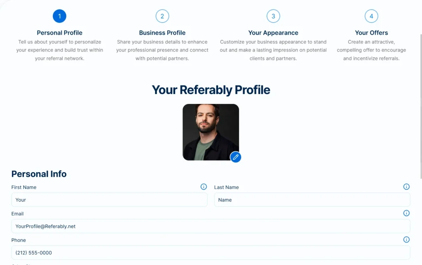Click the info icon beside Last Name

[x=406, y=187]
